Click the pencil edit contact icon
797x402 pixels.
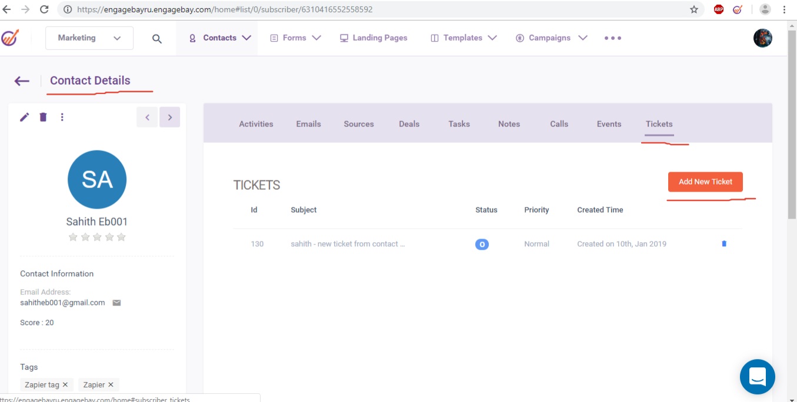[x=24, y=117]
